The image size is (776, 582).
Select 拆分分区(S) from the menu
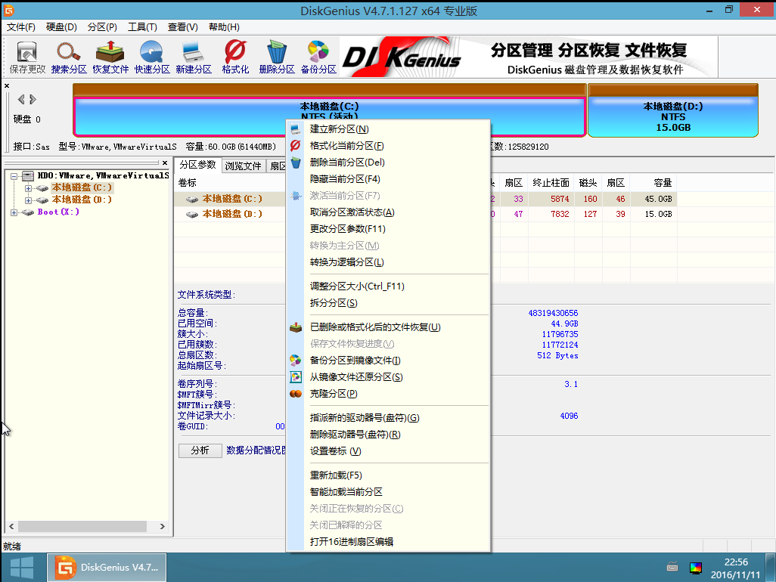pos(389,303)
